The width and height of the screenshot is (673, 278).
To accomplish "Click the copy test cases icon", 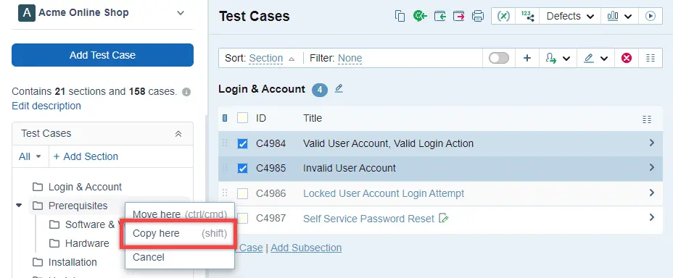I will point(400,16).
